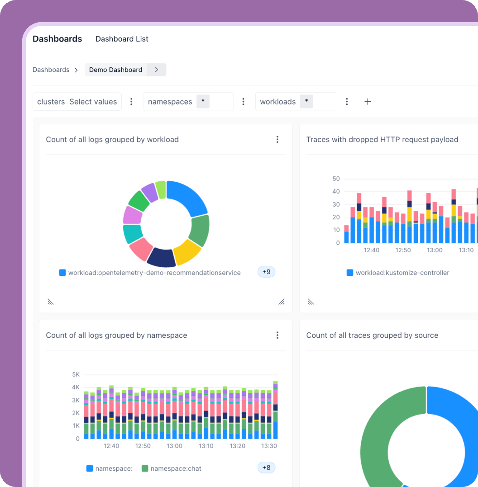Screen dimensions: 478x487
Task: Click the orchid pink donut slice
Action: [x=133, y=215]
